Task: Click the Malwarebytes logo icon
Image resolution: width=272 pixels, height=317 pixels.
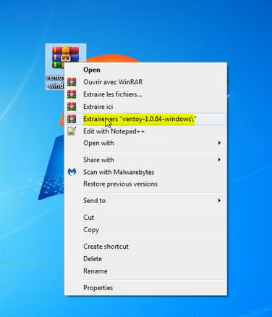Action: pos(72,172)
